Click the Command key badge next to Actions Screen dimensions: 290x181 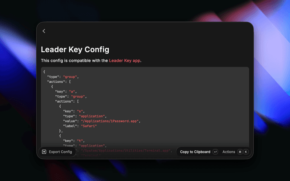pos(240,152)
